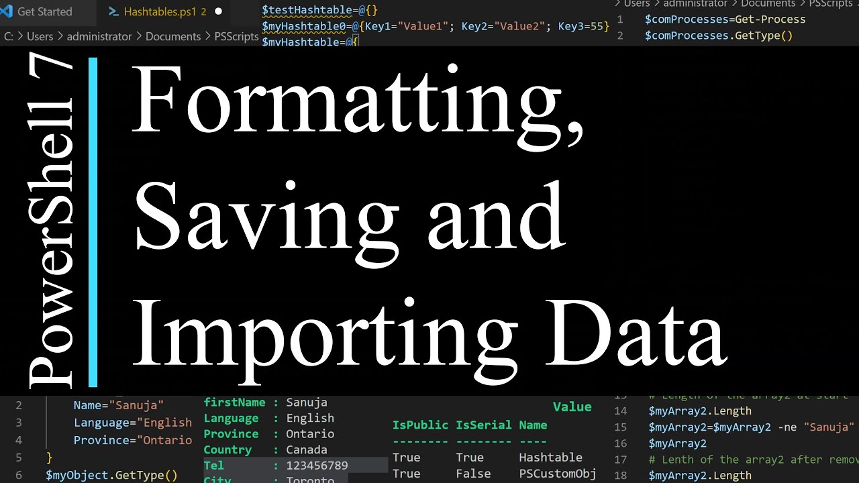The height and width of the screenshot is (483, 859).
Task: Click the Province : Ontario output row
Action: coord(269,434)
